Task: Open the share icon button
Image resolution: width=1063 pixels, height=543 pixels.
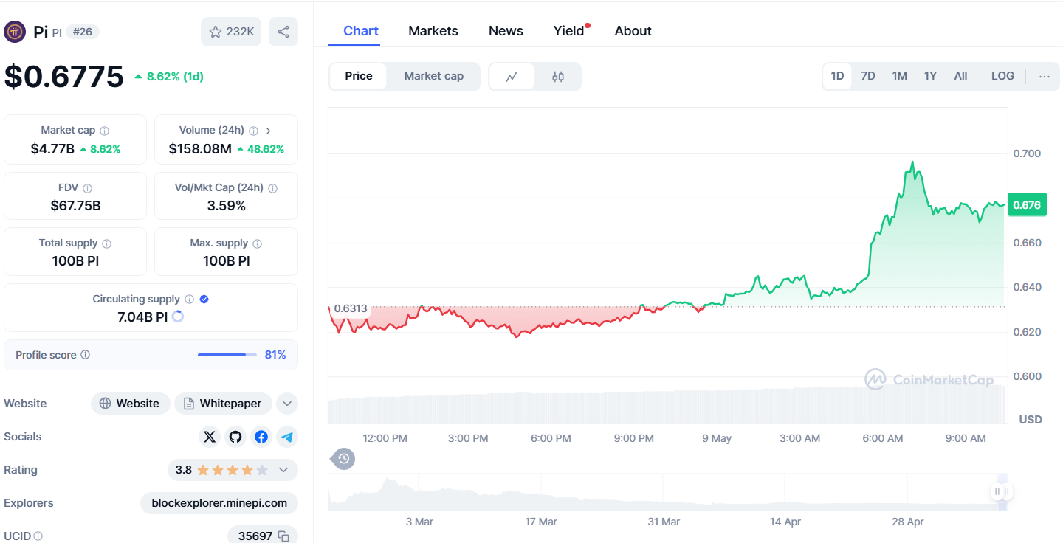Action: pyautogui.click(x=283, y=32)
